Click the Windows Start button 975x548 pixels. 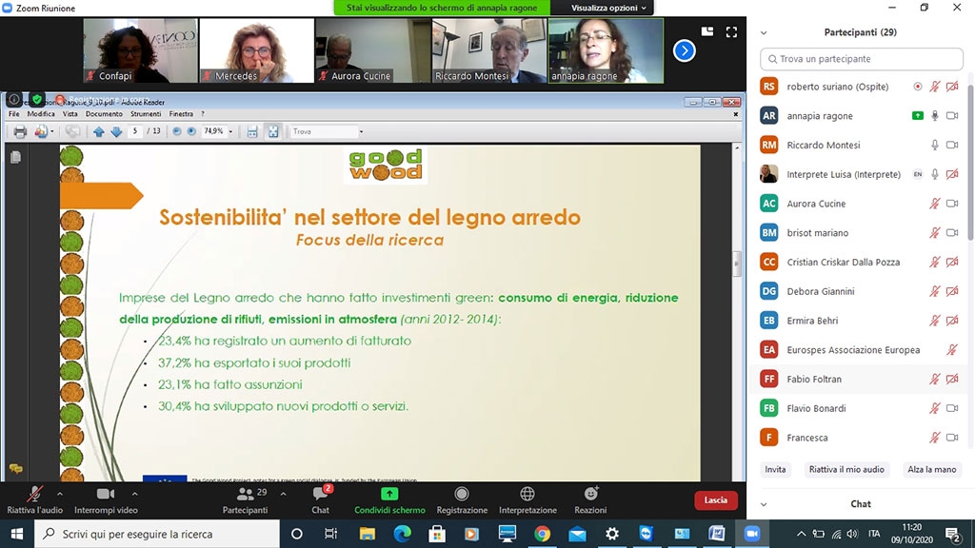[x=17, y=534]
